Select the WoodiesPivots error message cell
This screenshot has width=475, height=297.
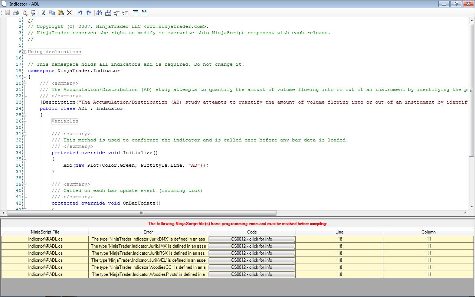pos(148,274)
